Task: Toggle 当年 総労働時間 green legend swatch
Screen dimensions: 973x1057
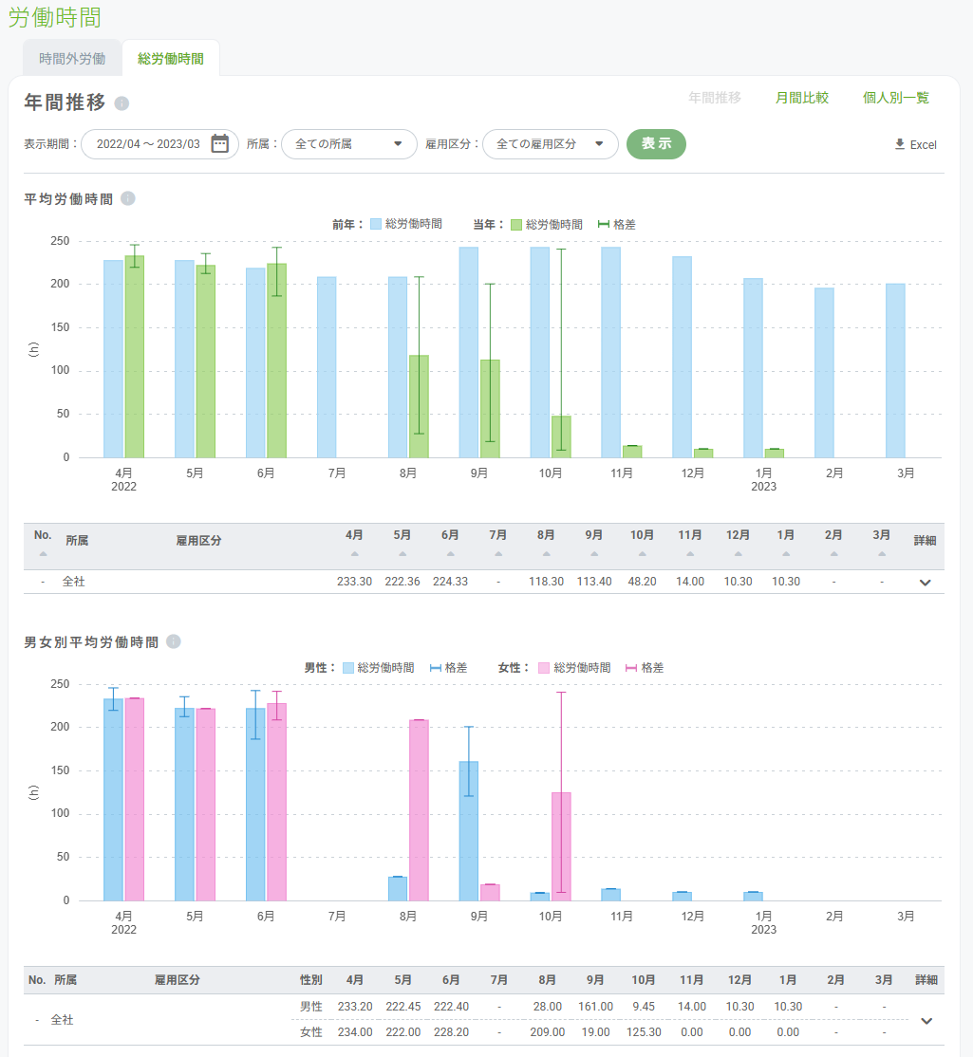Action: pyautogui.click(x=516, y=225)
